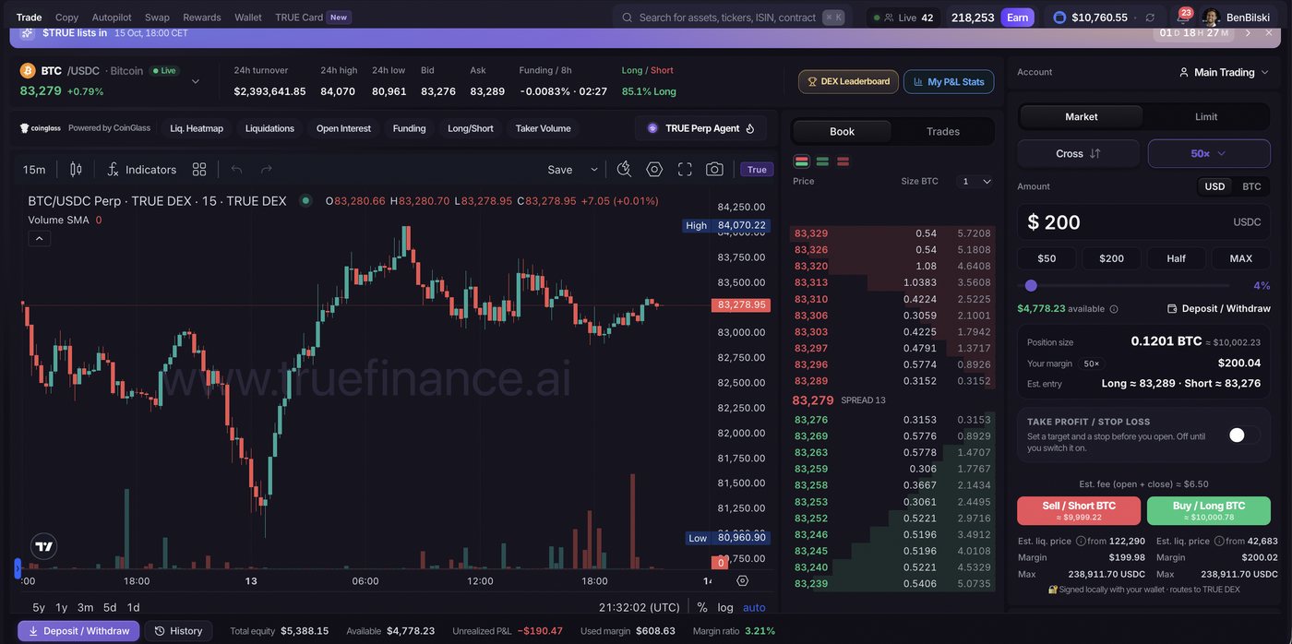The image size is (1292, 644).
Task: Open the History button in footer
Action: tap(178, 631)
